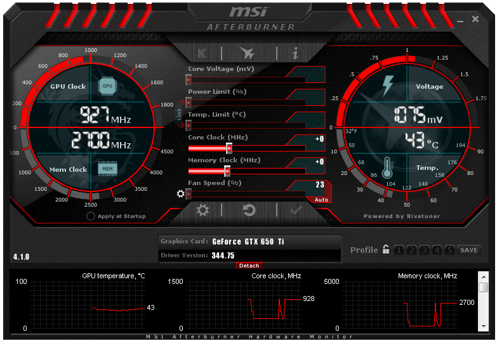The height and width of the screenshot is (341, 497).
Task: Click the Voltage gauge label
Action: point(430,86)
